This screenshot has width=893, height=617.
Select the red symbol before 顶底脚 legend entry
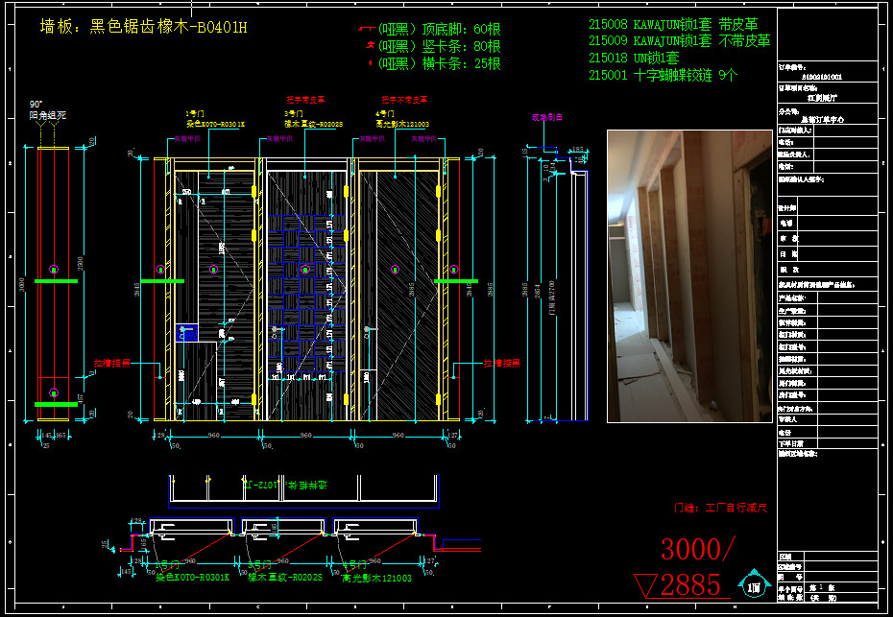click(x=366, y=30)
